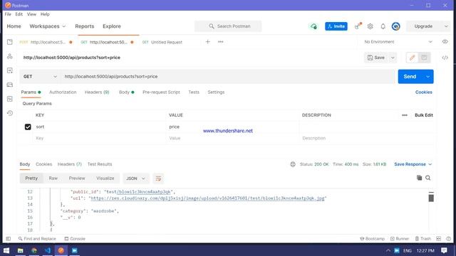This screenshot has height=256, width=456.
Task: Expand the Workspaces menu
Action: [x=48, y=26]
